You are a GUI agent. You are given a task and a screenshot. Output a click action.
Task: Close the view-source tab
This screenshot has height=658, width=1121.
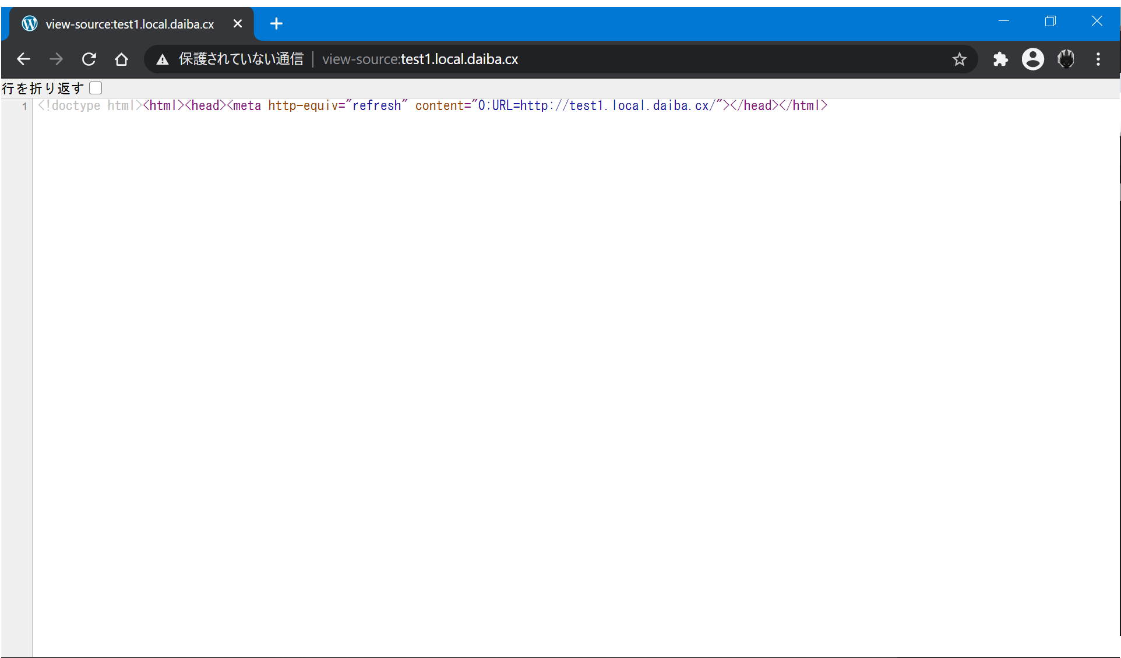pyautogui.click(x=238, y=24)
